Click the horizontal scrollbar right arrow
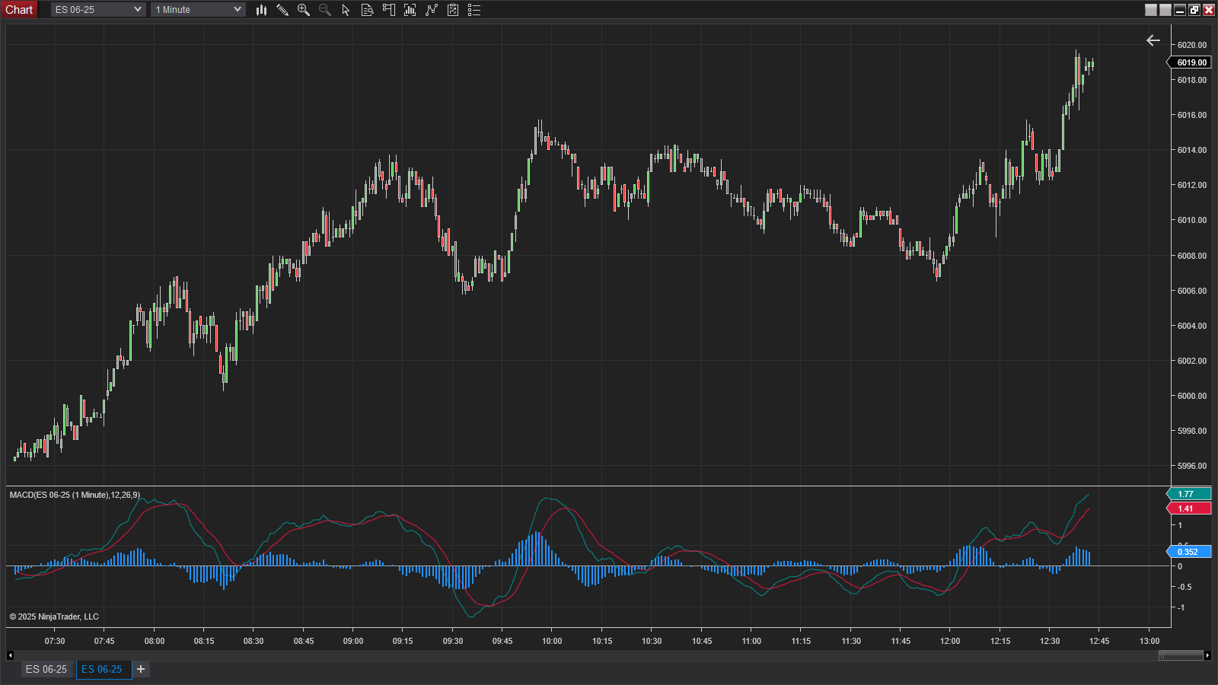This screenshot has height=685, width=1218. [x=1207, y=655]
